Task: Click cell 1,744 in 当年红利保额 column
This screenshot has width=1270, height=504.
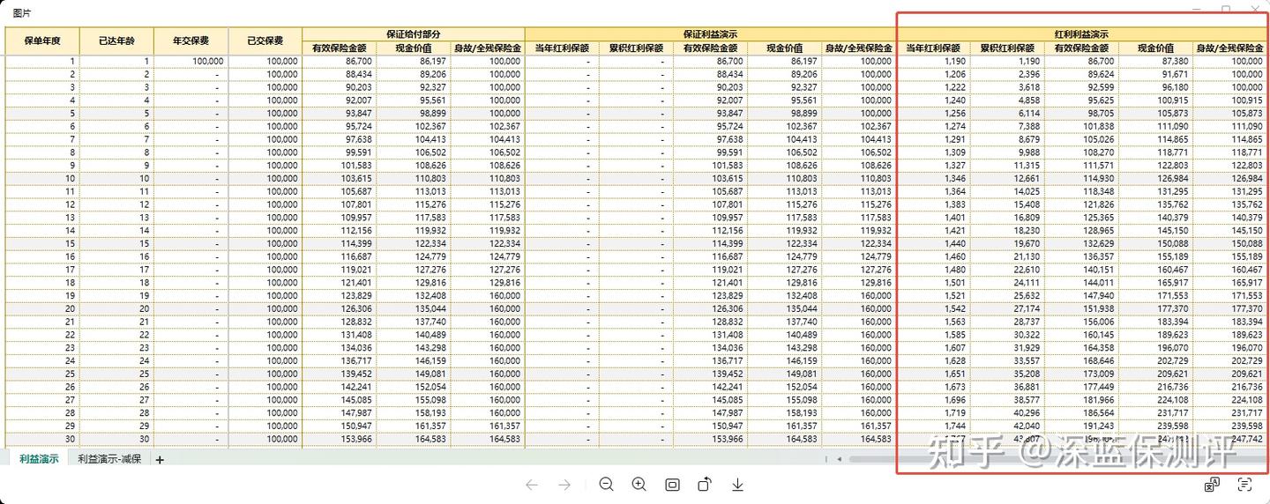Action: tap(933, 425)
